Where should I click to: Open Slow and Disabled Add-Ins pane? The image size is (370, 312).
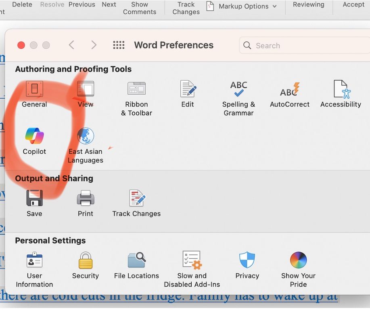[x=192, y=270]
